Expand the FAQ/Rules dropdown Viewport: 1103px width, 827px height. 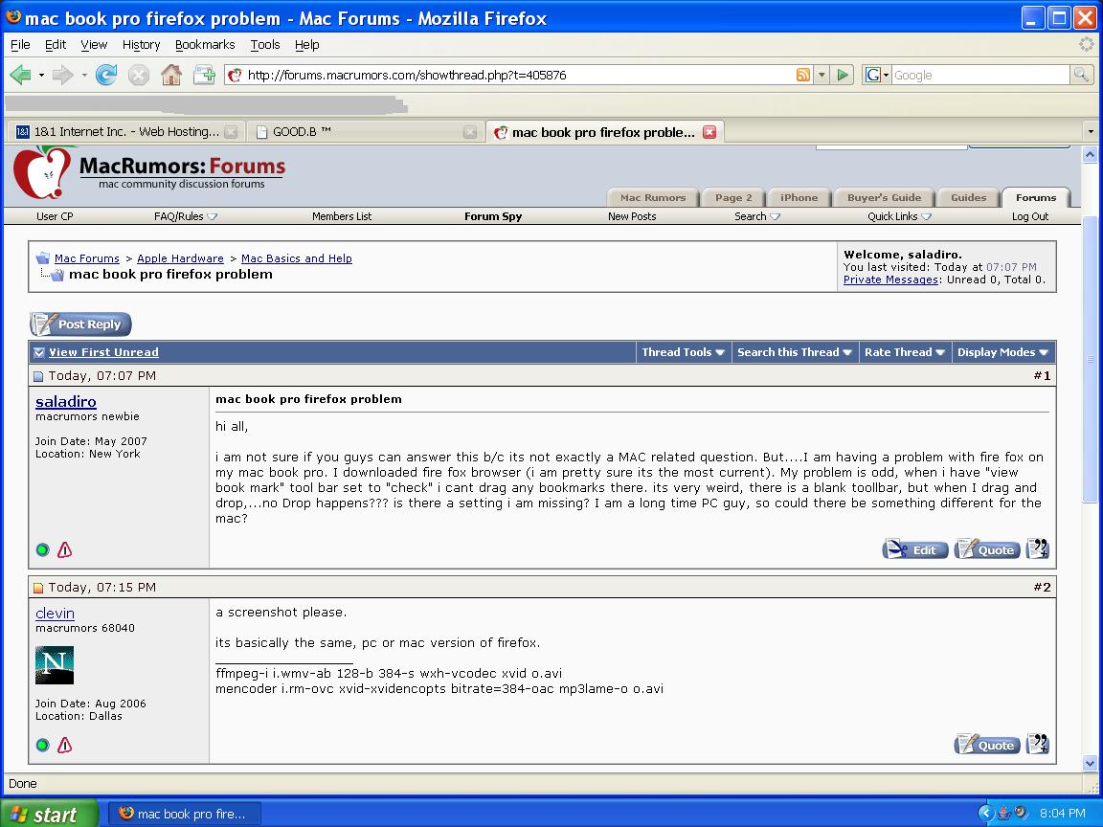point(212,216)
